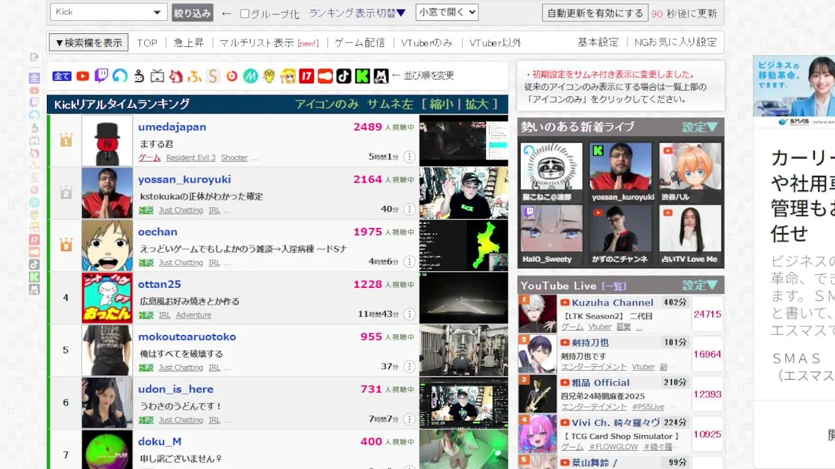Filter ranking by orange ふ icon
The height and width of the screenshot is (469, 835).
coord(194,76)
